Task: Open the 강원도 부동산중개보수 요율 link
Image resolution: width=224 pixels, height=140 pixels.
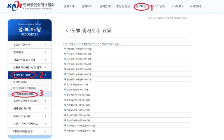Action: pos(78,90)
